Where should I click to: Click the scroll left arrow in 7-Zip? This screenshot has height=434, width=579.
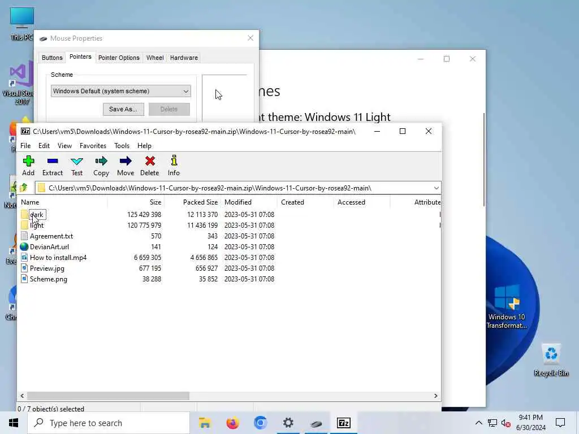pos(22,396)
